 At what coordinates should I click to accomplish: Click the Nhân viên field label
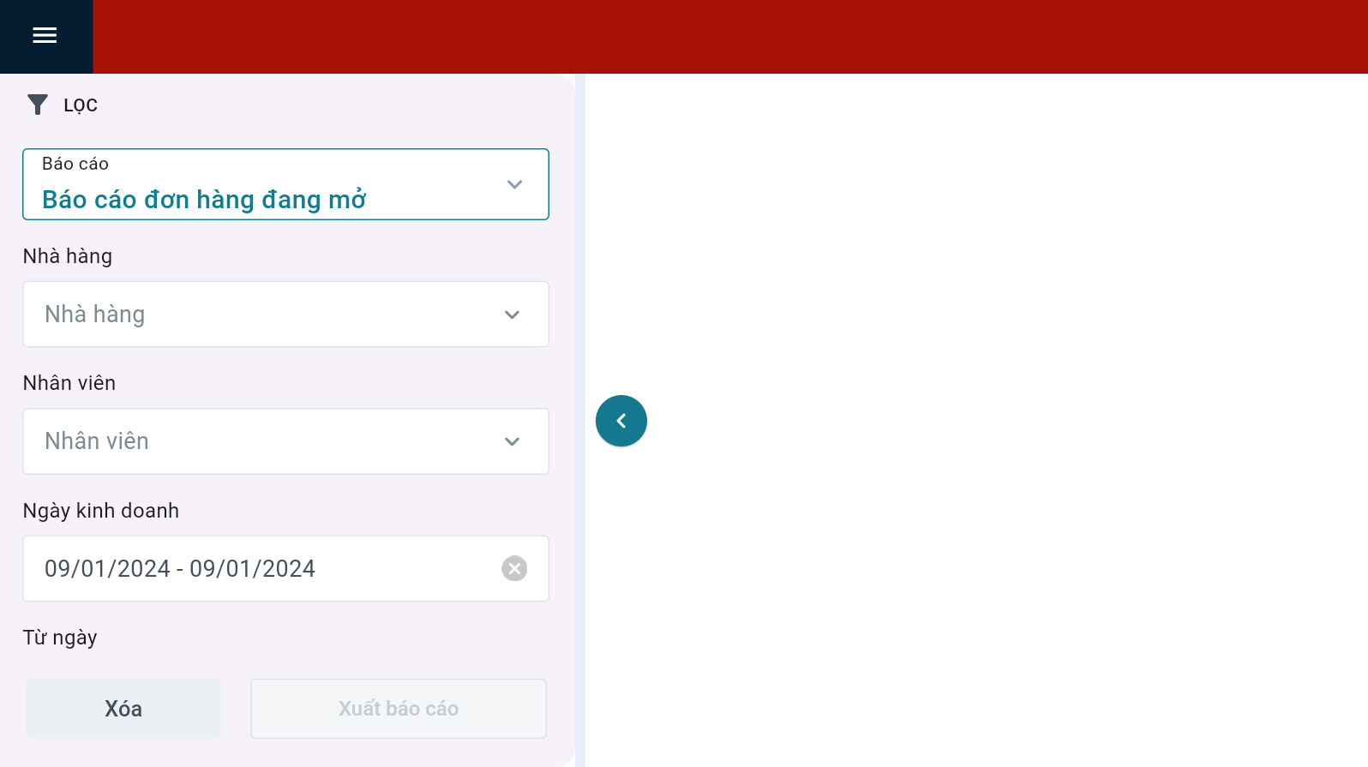tap(69, 383)
